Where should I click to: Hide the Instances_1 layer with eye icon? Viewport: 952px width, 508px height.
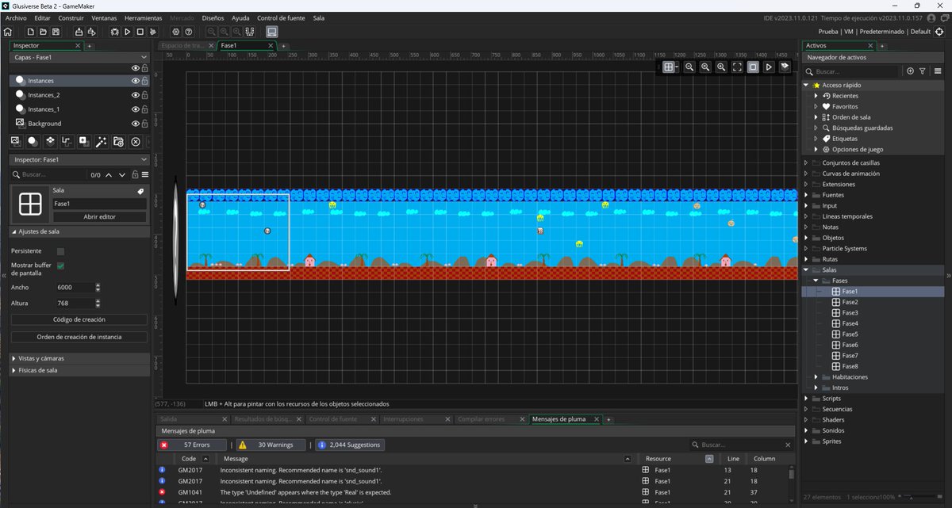click(136, 109)
